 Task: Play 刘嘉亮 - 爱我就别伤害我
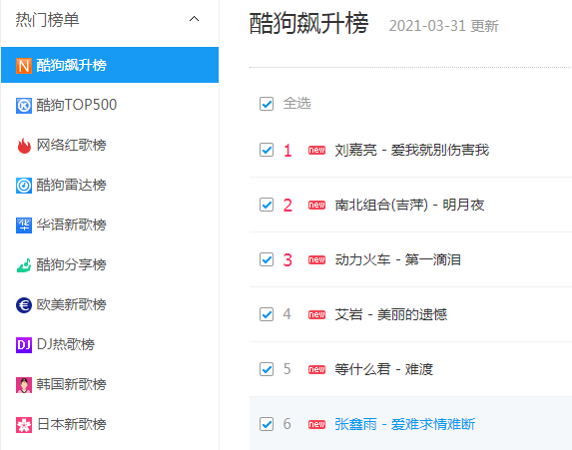click(412, 150)
